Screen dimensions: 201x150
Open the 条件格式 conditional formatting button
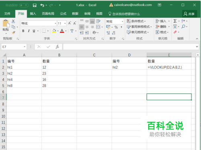point(136,21)
